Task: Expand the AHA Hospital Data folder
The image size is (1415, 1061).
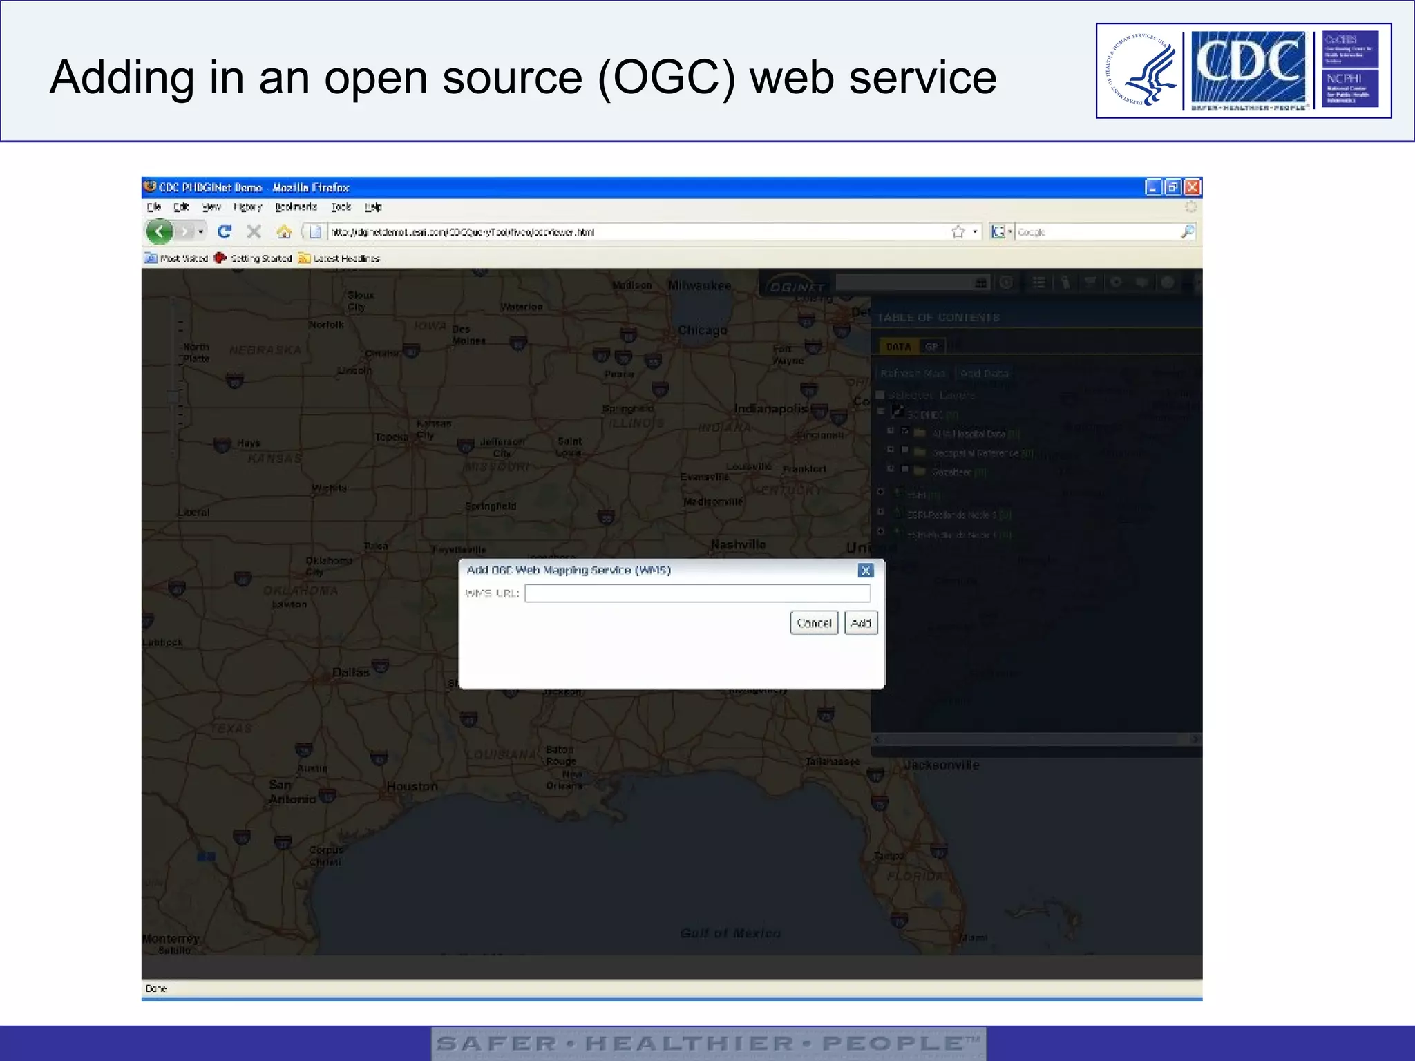Action: tap(891, 430)
